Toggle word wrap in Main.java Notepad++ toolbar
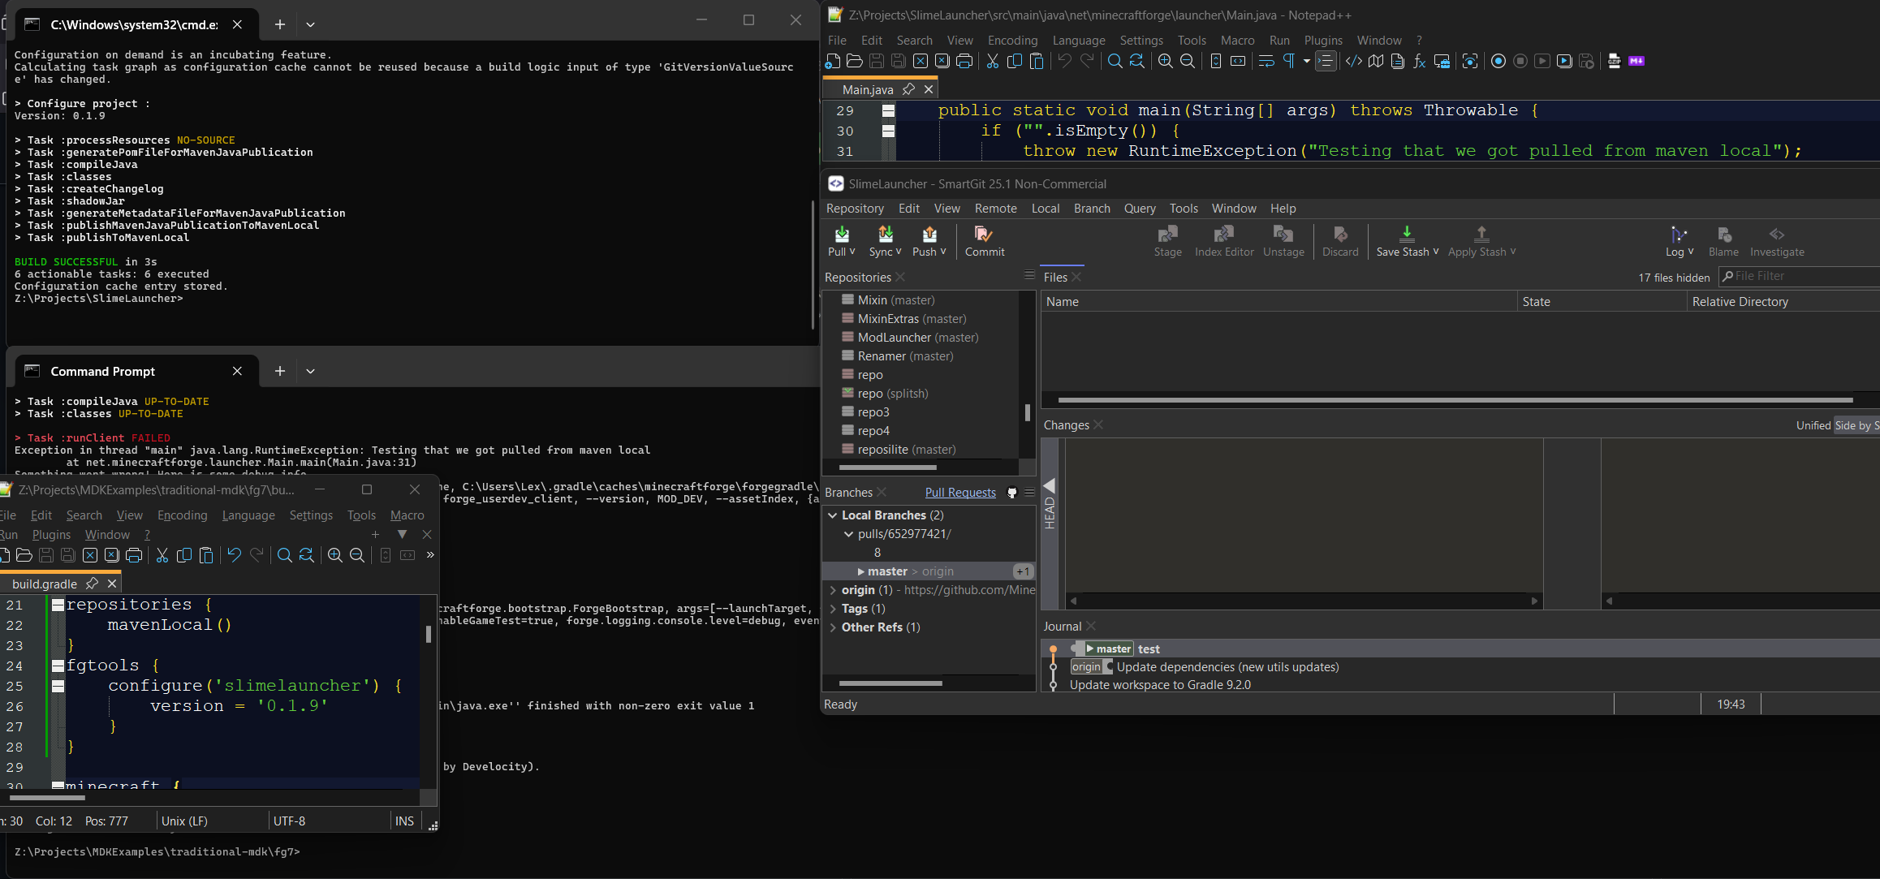1880x879 pixels. pos(1266,62)
